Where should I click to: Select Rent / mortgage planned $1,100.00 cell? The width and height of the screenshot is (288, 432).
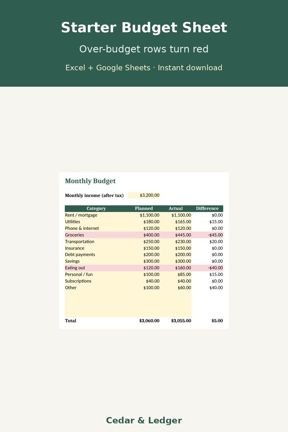click(x=144, y=215)
